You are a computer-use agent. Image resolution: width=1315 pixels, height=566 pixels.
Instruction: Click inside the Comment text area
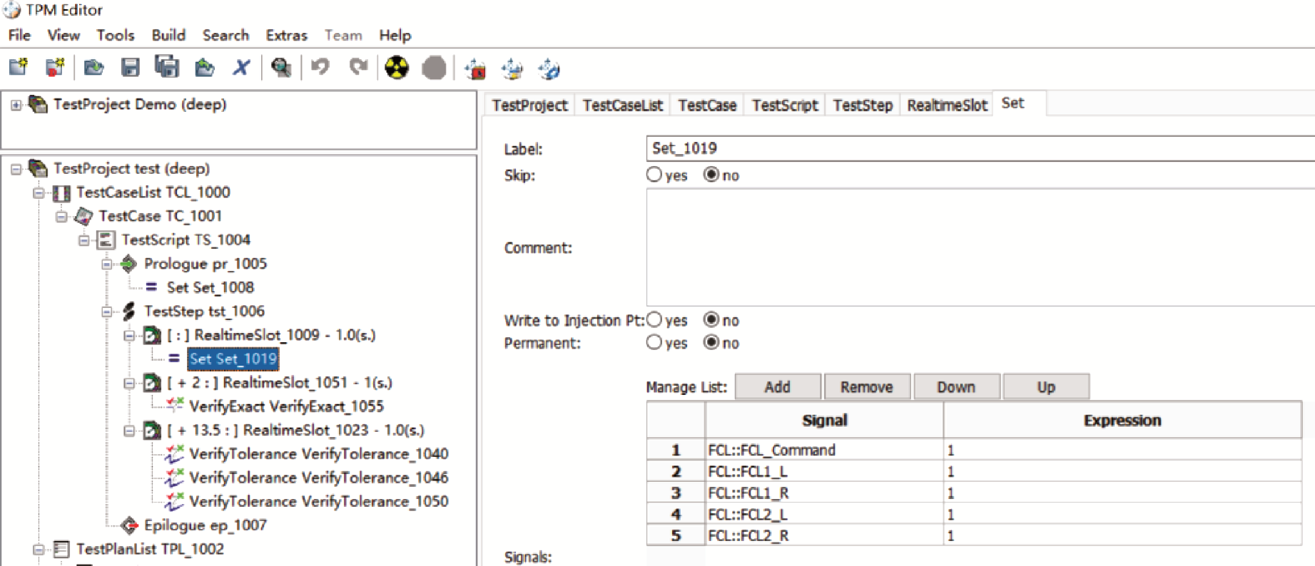point(980,247)
